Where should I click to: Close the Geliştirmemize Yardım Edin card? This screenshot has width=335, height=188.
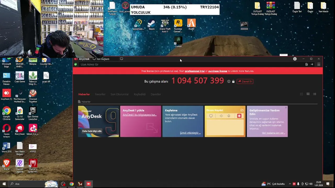click(286, 108)
